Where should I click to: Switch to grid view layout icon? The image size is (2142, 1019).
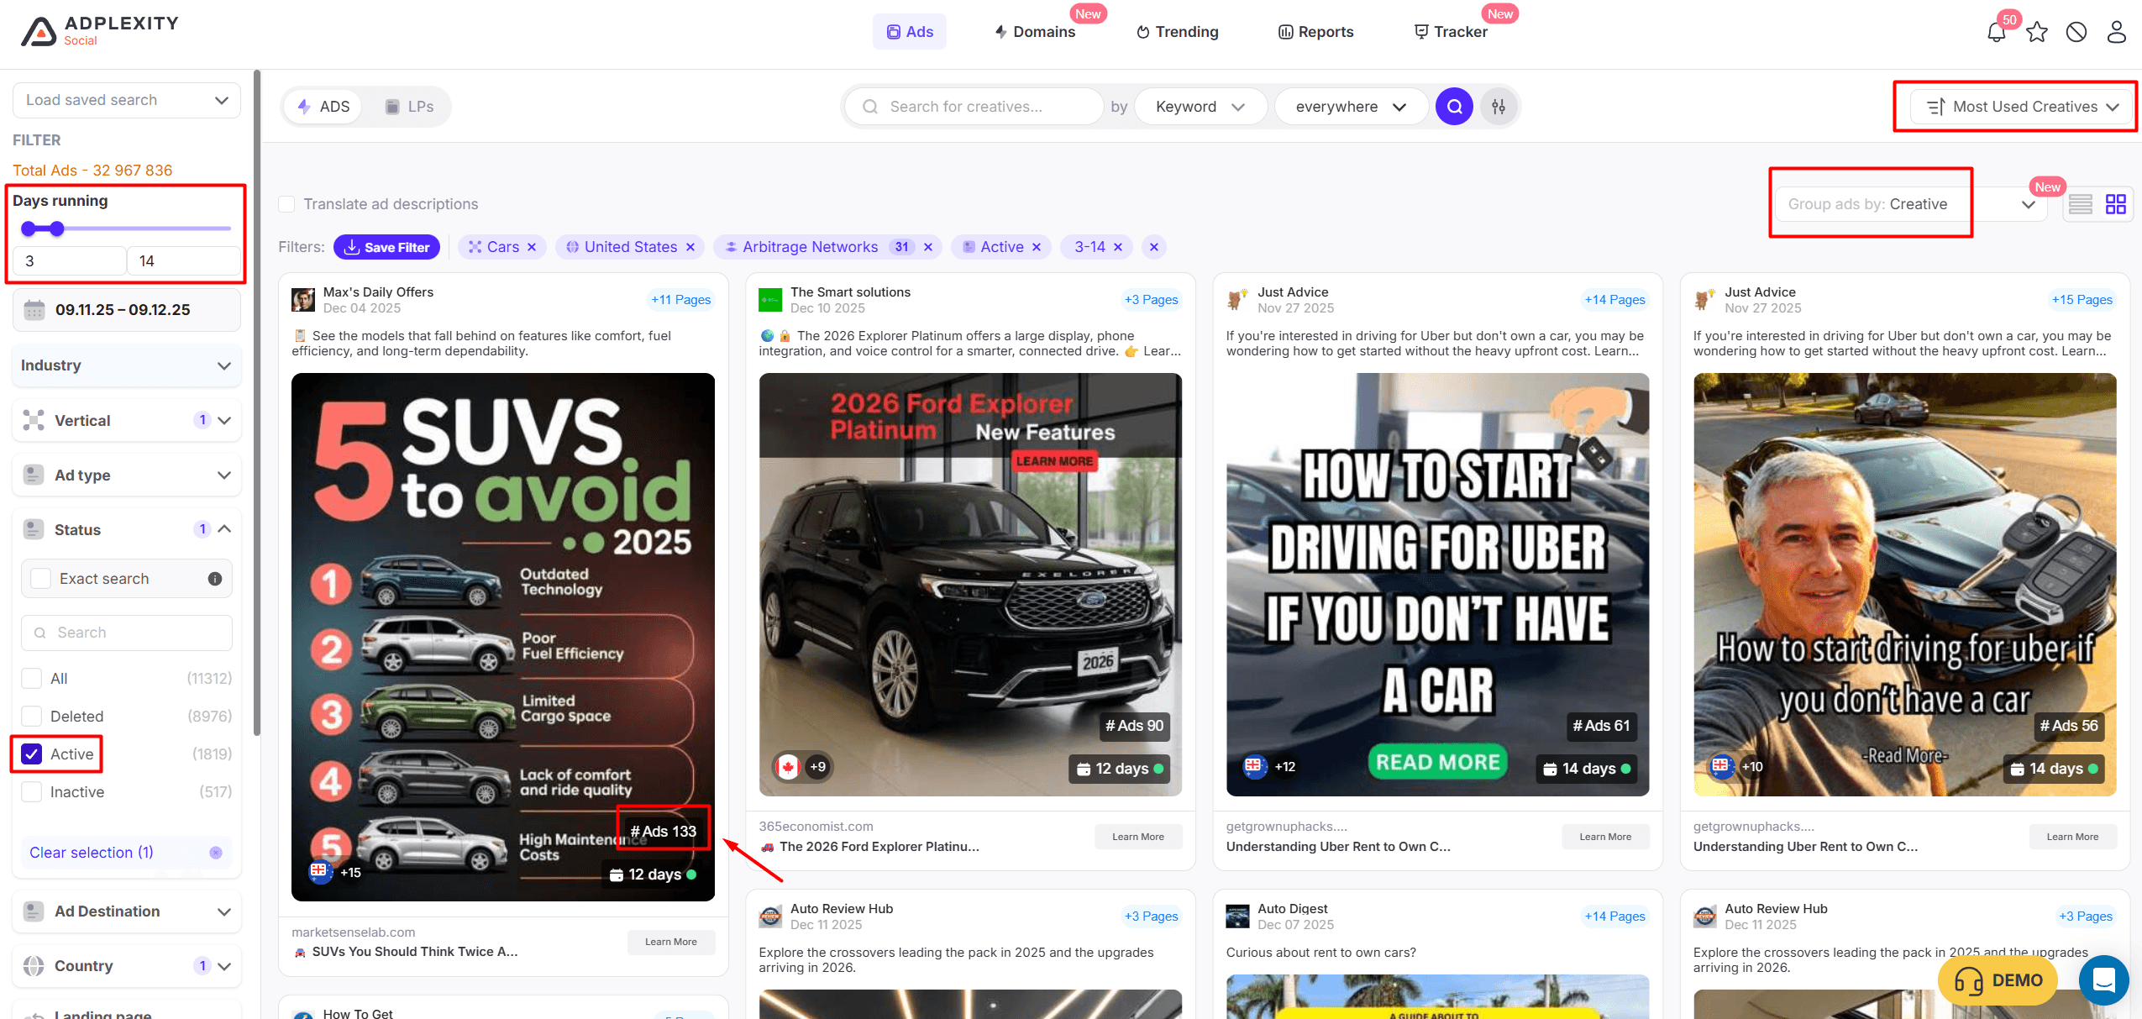pyautogui.click(x=2115, y=204)
